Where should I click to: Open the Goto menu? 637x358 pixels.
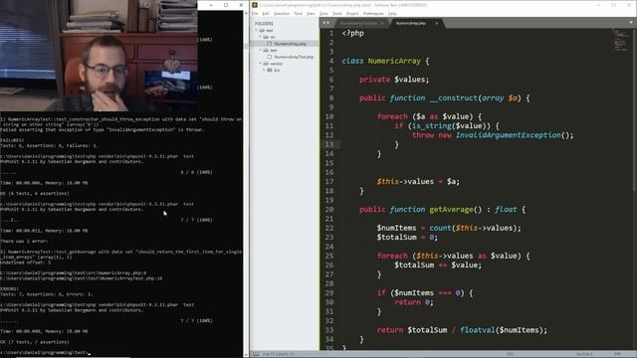[x=323, y=13]
